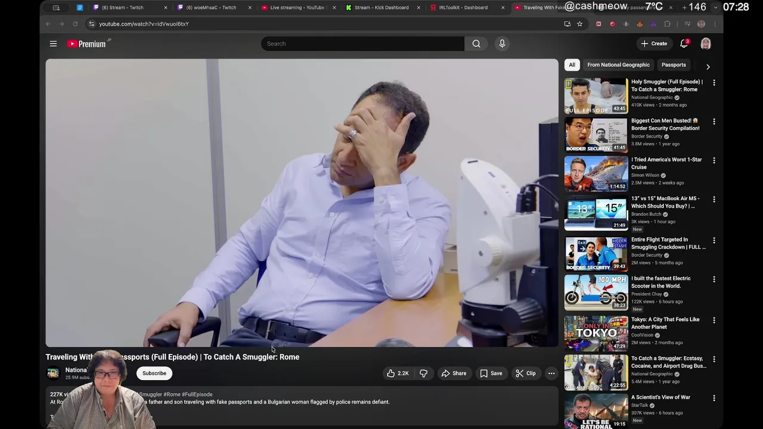Save the video to playlist
The width and height of the screenshot is (763, 429).
coord(491,373)
